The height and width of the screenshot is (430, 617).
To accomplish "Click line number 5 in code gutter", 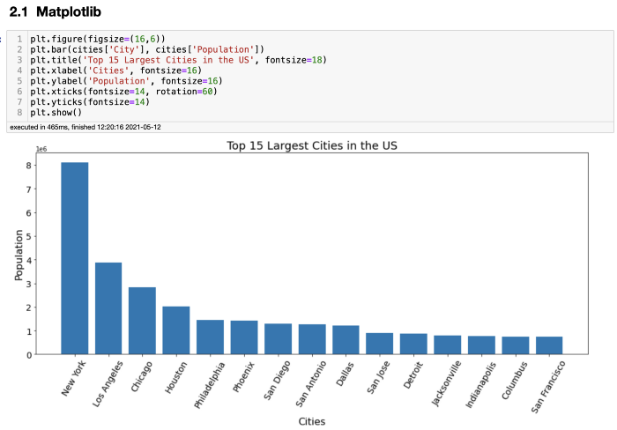I will (19, 81).
